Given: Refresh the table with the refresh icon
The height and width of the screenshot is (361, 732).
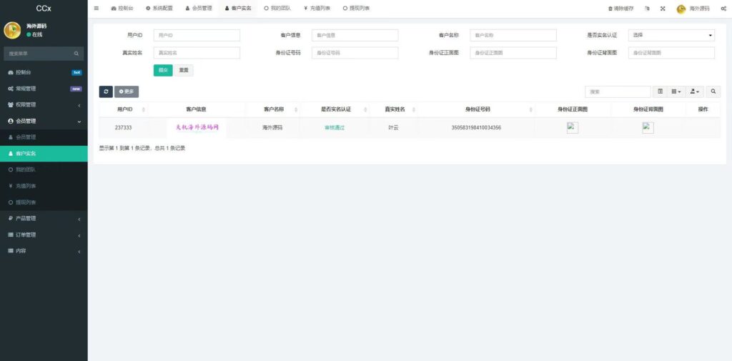Looking at the screenshot, I should pyautogui.click(x=106, y=92).
